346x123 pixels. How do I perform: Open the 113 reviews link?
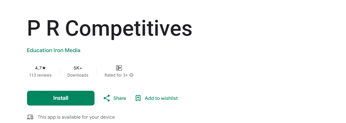point(40,75)
